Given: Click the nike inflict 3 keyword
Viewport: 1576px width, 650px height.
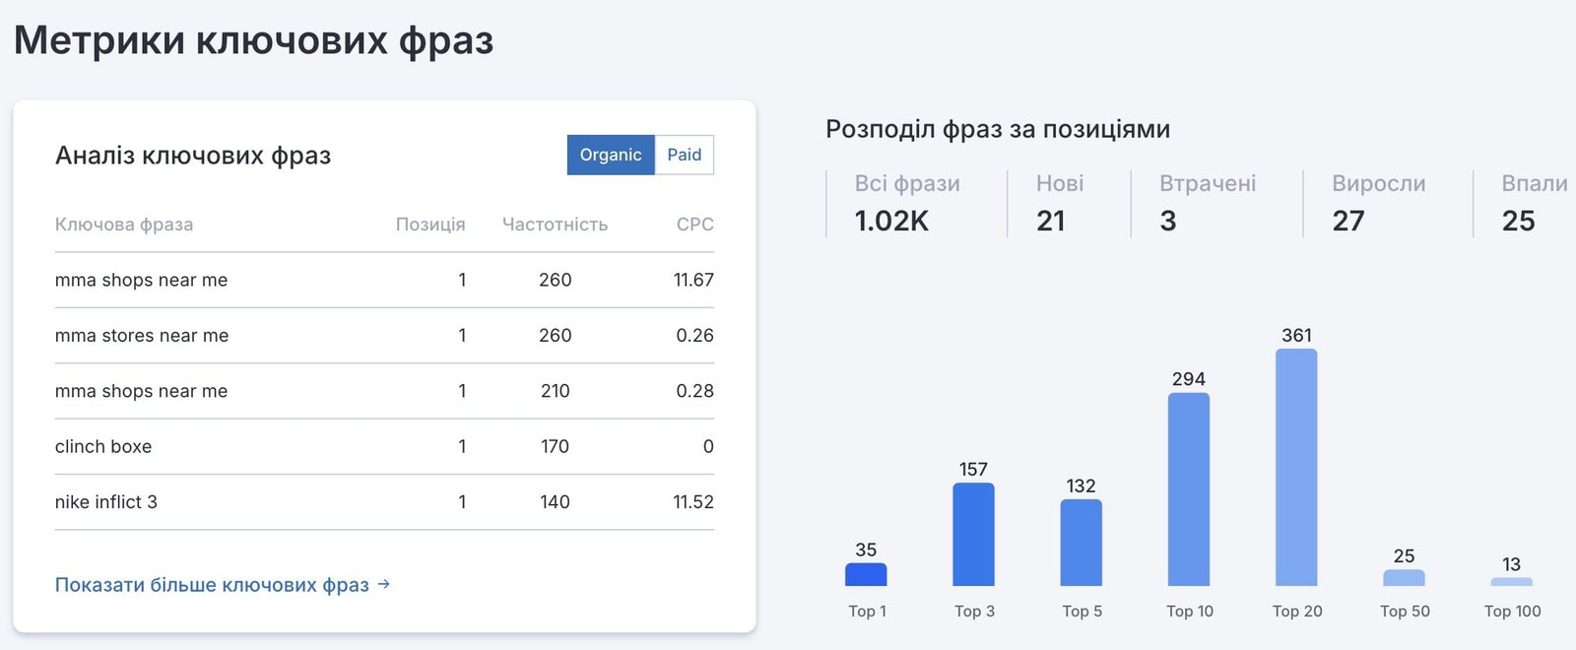Looking at the screenshot, I should (x=106, y=502).
